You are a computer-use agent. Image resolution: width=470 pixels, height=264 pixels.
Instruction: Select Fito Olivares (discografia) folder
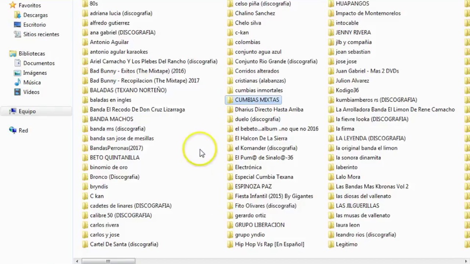pyautogui.click(x=265, y=206)
